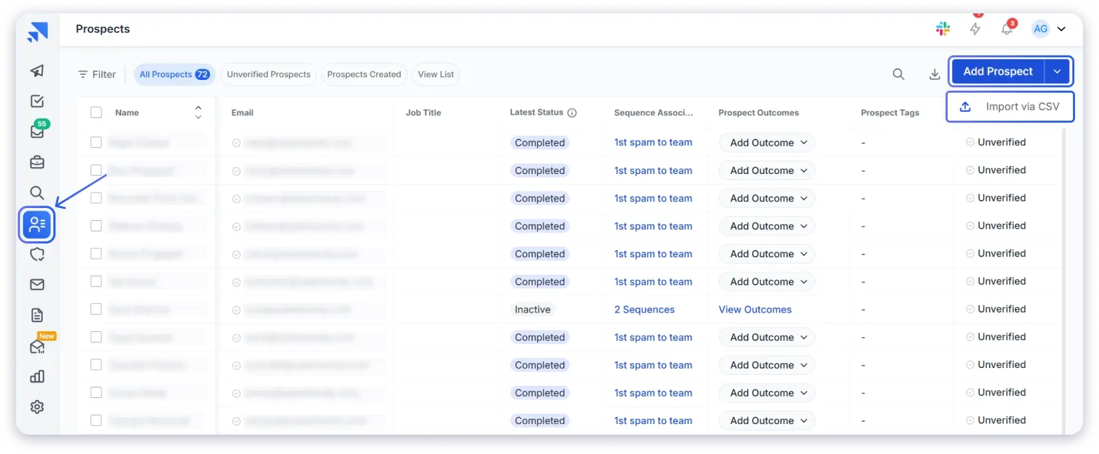The height and width of the screenshot is (454, 1099).
Task: Open the Add Outcome dropdown in the fifth row
Action: (768, 254)
